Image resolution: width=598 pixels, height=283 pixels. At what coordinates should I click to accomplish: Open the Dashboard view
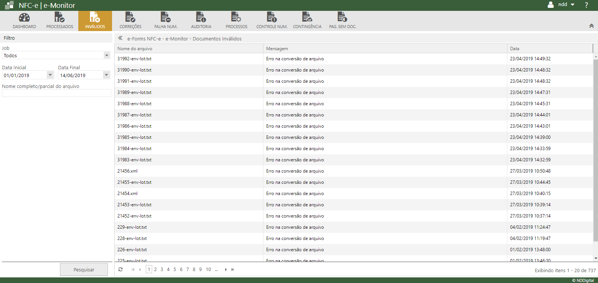point(24,21)
